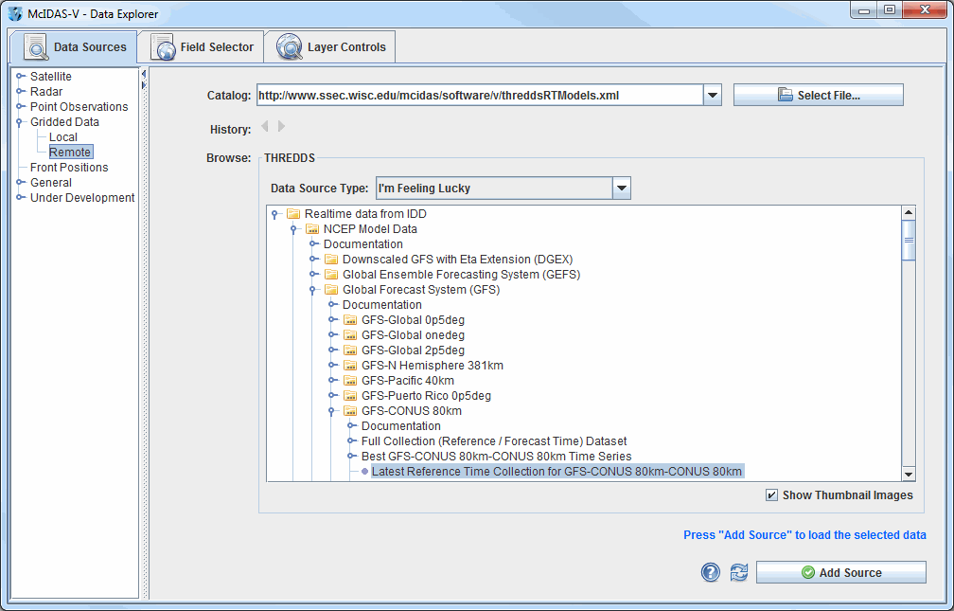Click the McIDAS-V title bar icon
The image size is (954, 611).
tap(14, 14)
